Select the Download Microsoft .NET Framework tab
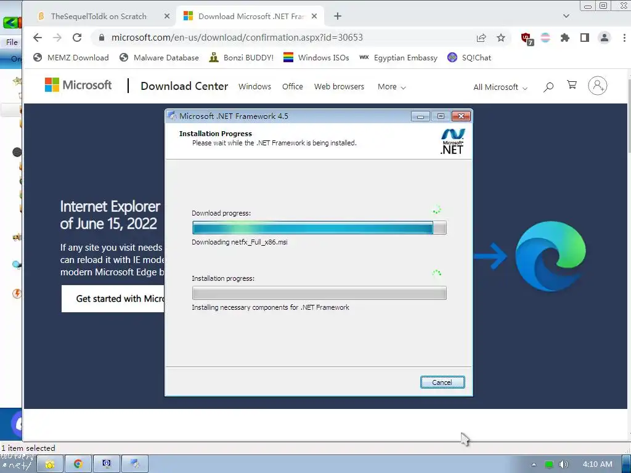 251,16
